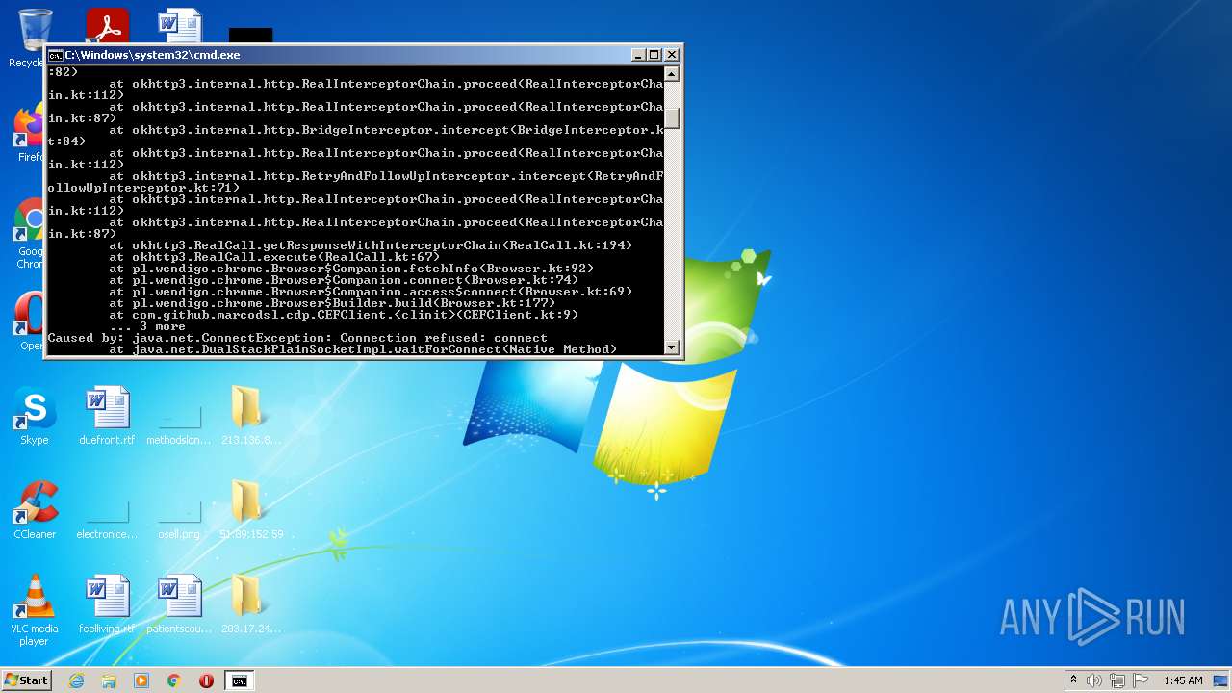This screenshot has width=1232, height=693.
Task: Click the cmd vertical scrollbar thumb
Action: tap(672, 117)
